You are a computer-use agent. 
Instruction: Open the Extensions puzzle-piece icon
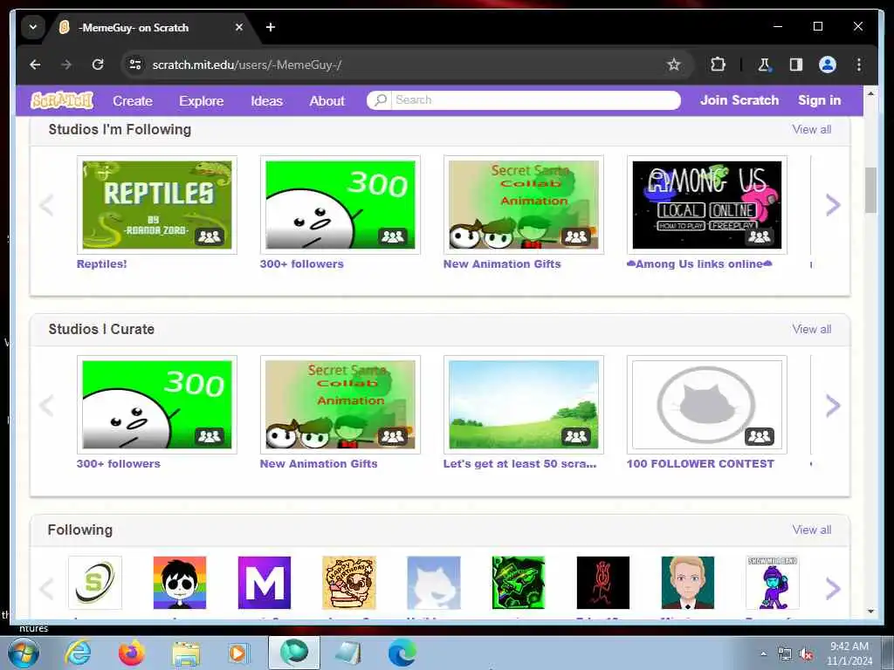point(718,65)
